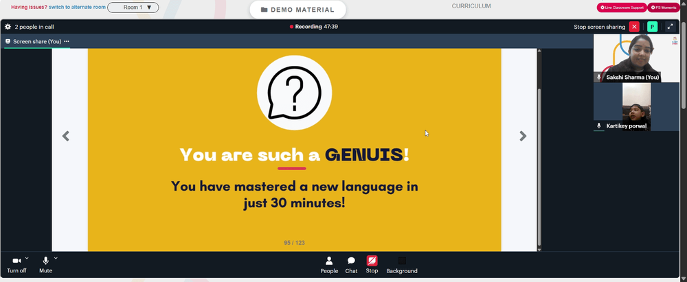Enter fullscreen with expand icon
This screenshot has height=282, width=687.
[670, 27]
